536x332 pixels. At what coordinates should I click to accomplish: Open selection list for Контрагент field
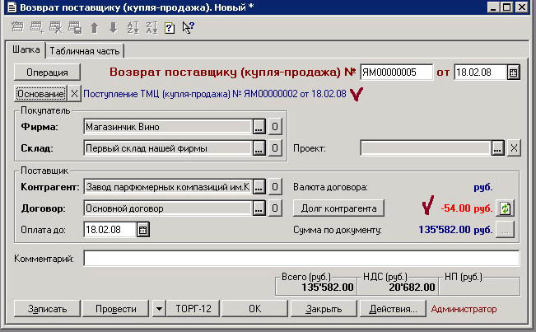pyautogui.click(x=259, y=187)
